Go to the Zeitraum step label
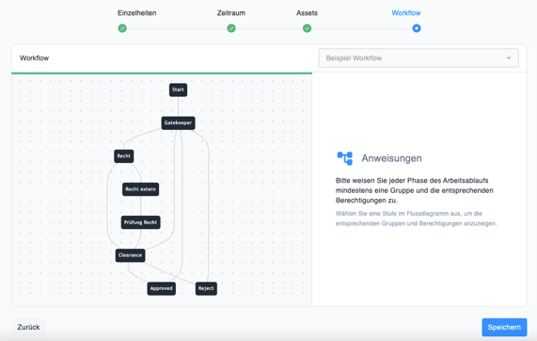Image resolution: width=537 pixels, height=341 pixels. (x=231, y=13)
